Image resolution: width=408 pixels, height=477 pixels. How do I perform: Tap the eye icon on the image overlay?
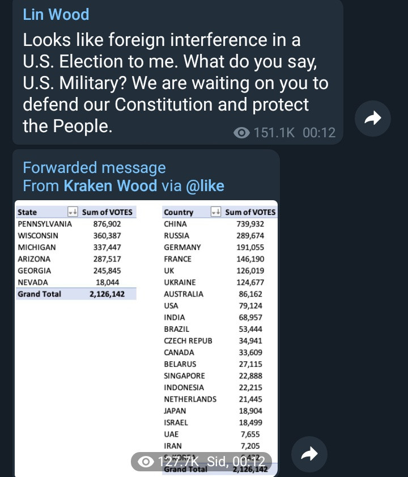(x=146, y=462)
